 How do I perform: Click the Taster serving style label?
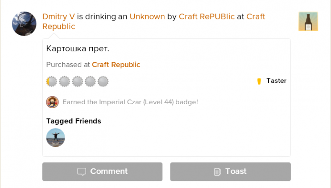click(276, 81)
